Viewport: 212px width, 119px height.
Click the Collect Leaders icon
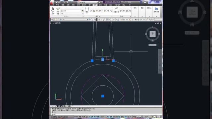pyautogui.click(x=130, y=11)
